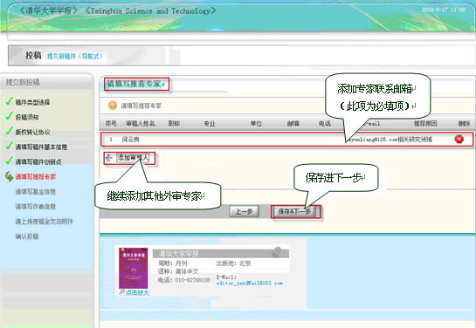Select the 请填写作者信息 step in the sidebar
This screenshot has width=476, height=328.
pos(36,207)
